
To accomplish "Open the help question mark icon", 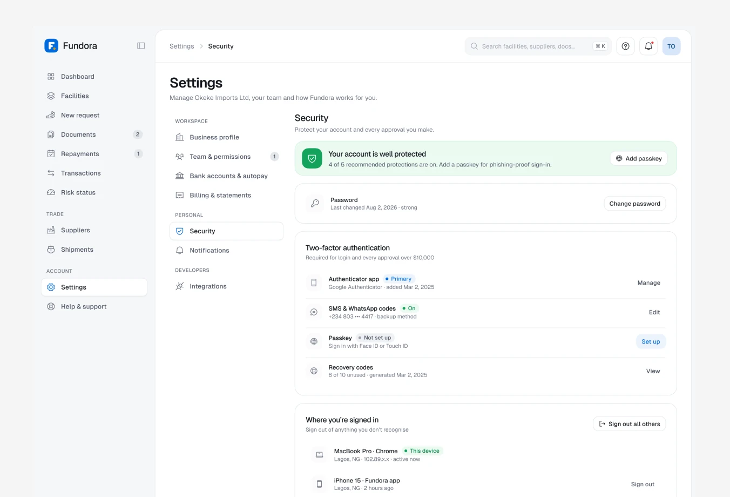I will coord(625,46).
